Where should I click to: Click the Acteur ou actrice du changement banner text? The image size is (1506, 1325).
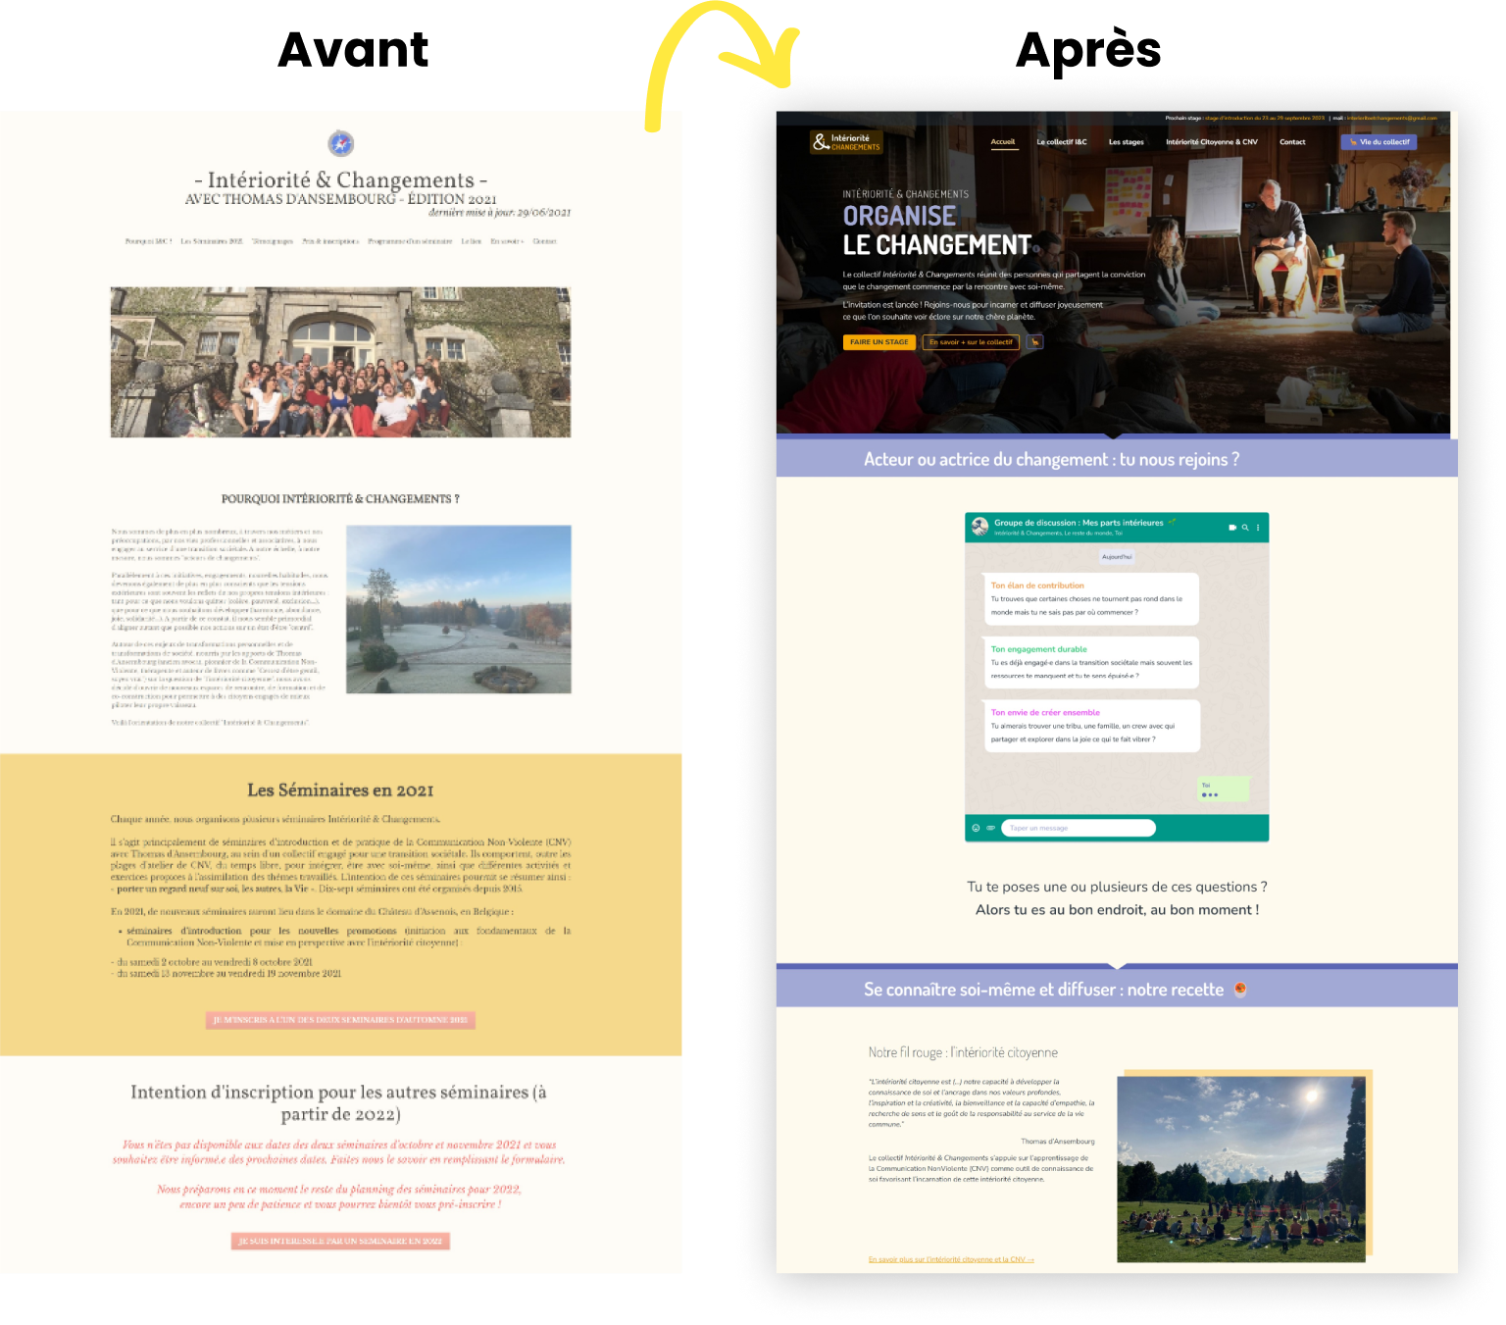coord(1051,459)
